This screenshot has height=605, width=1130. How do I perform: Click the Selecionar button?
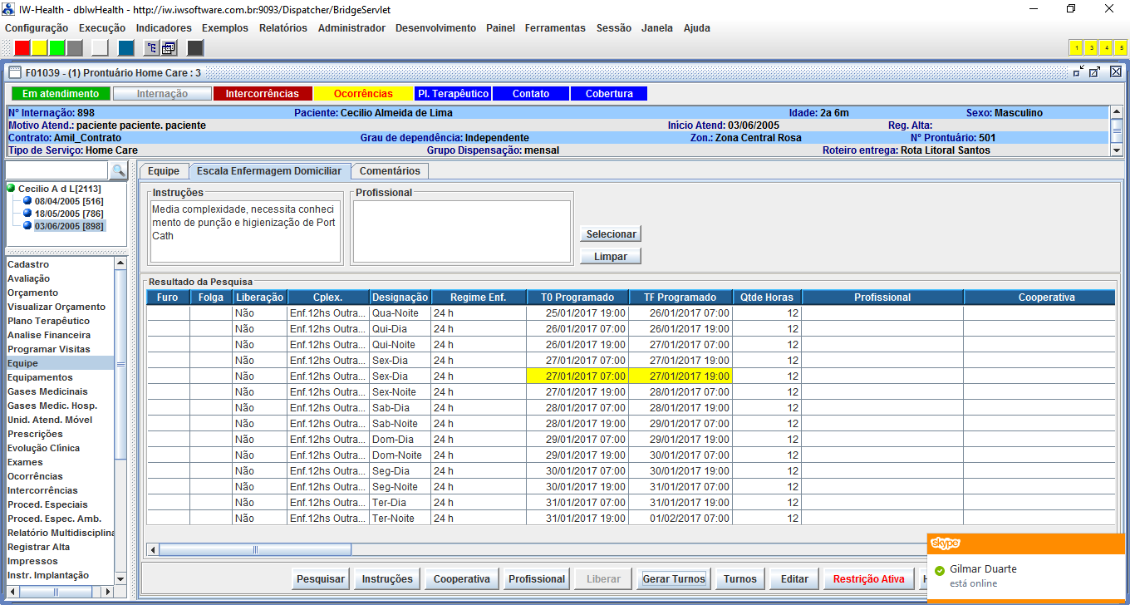(611, 234)
